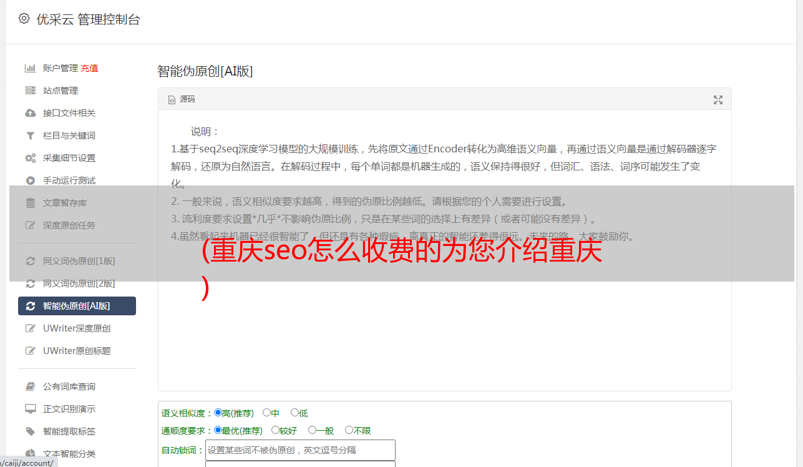This screenshot has width=803, height=467.
Task: Click the gears icon for 采集细节设置
Action: coord(30,158)
